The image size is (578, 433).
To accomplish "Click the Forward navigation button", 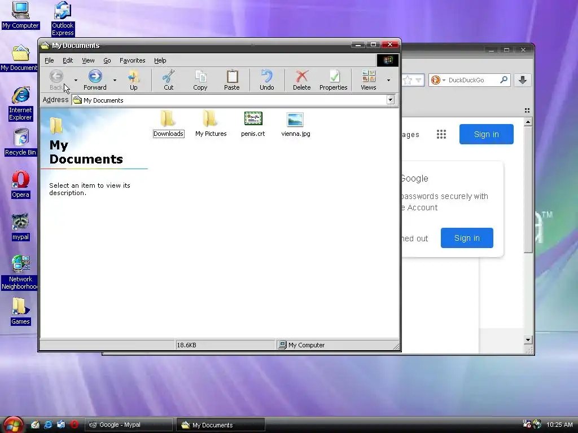I will click(95, 79).
